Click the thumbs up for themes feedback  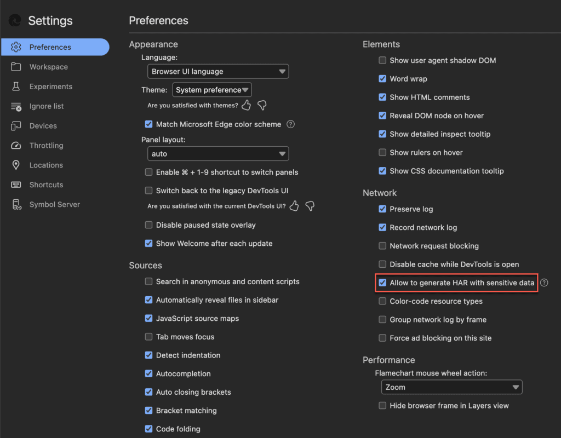click(246, 105)
